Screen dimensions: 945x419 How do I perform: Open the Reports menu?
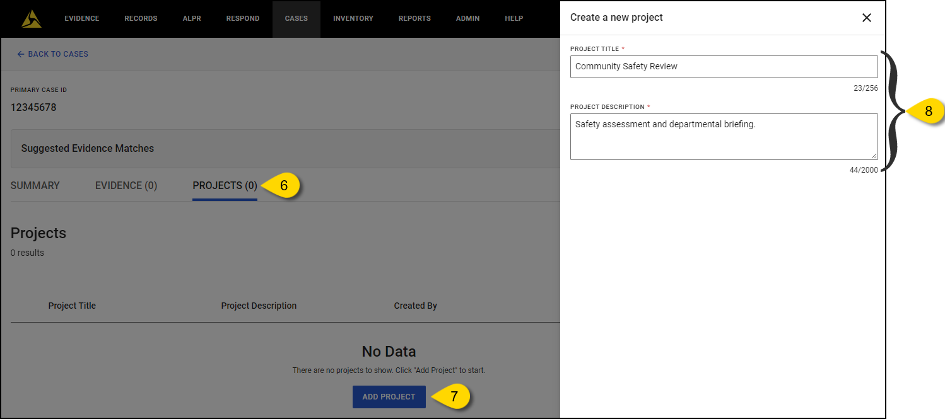pyautogui.click(x=414, y=19)
